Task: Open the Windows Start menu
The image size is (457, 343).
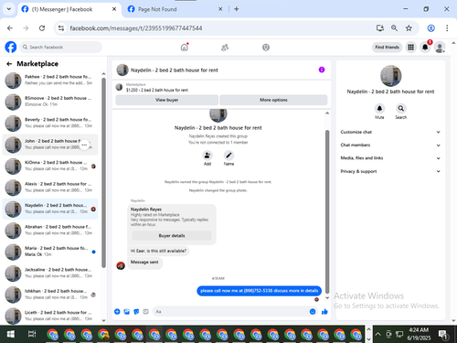Action: click(x=11, y=334)
